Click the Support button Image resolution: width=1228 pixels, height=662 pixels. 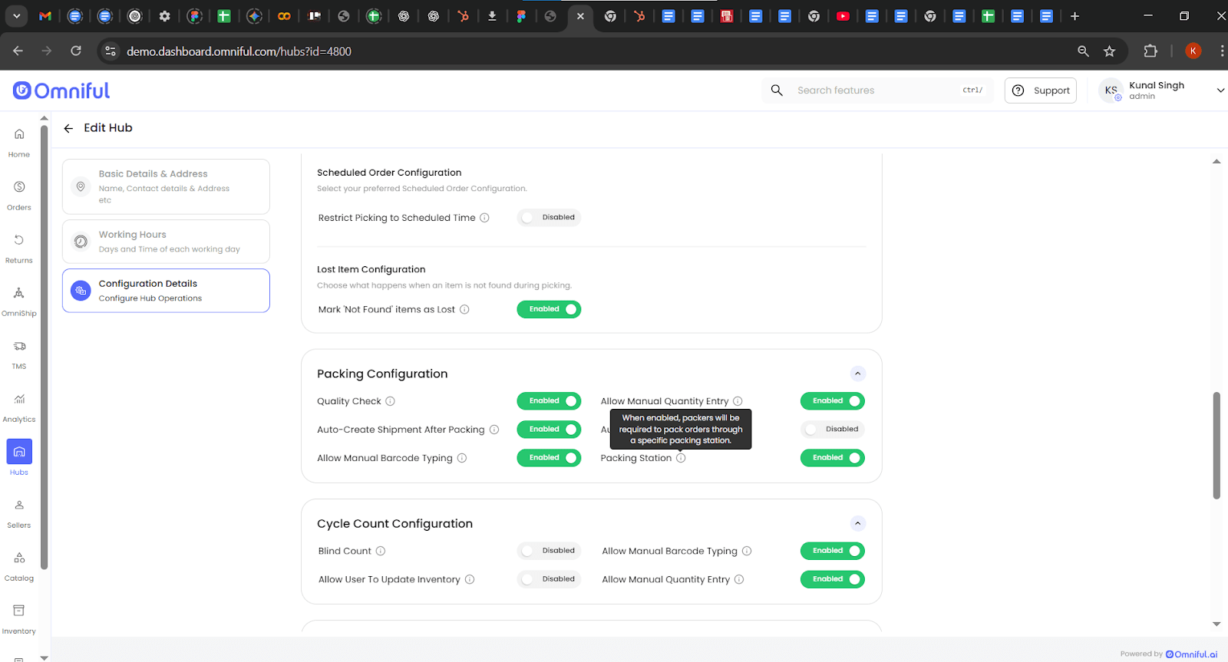(x=1040, y=91)
